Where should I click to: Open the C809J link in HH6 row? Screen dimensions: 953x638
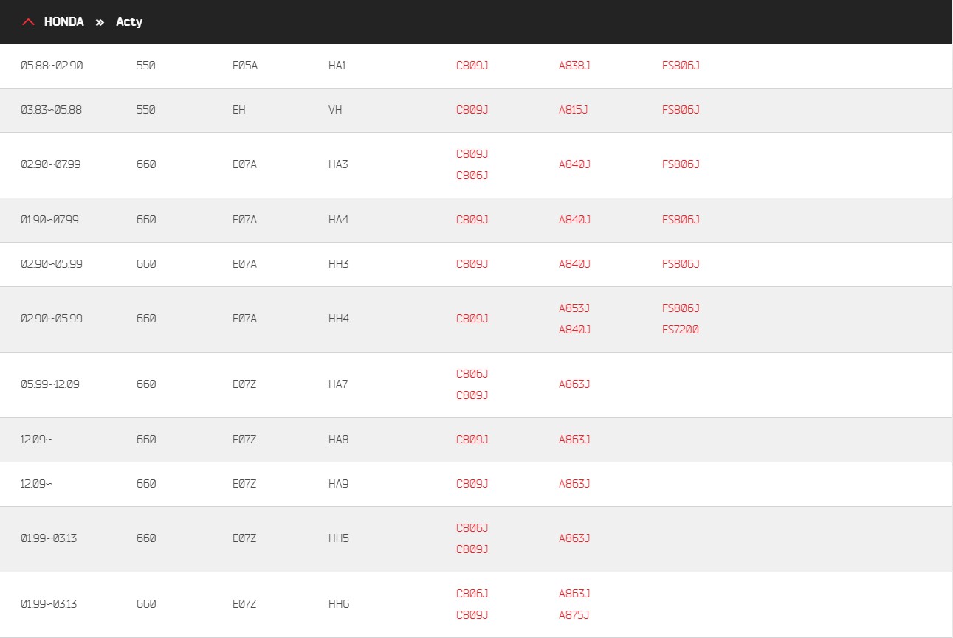472,615
